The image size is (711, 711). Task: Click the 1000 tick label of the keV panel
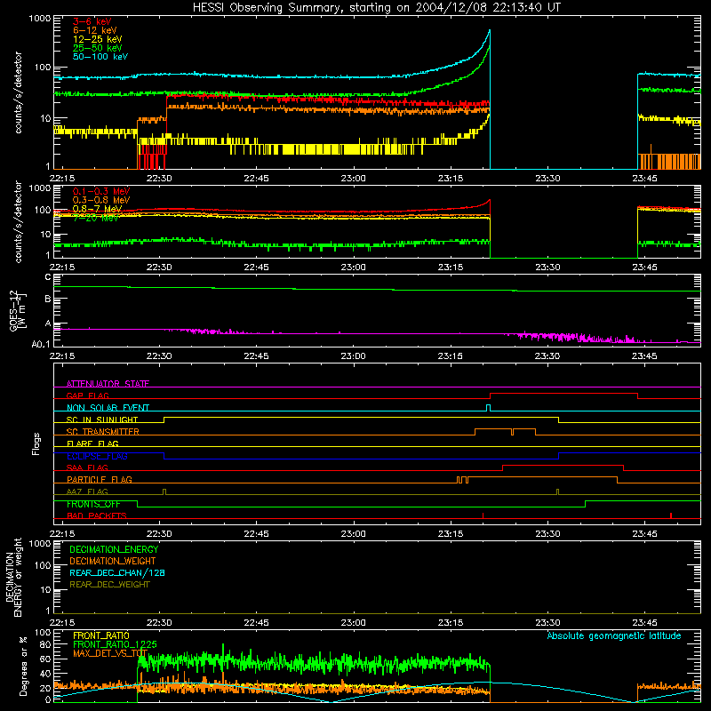39,19
